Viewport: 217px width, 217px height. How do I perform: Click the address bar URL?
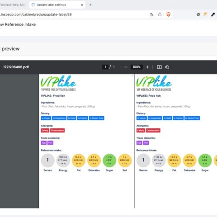click(x=36, y=14)
